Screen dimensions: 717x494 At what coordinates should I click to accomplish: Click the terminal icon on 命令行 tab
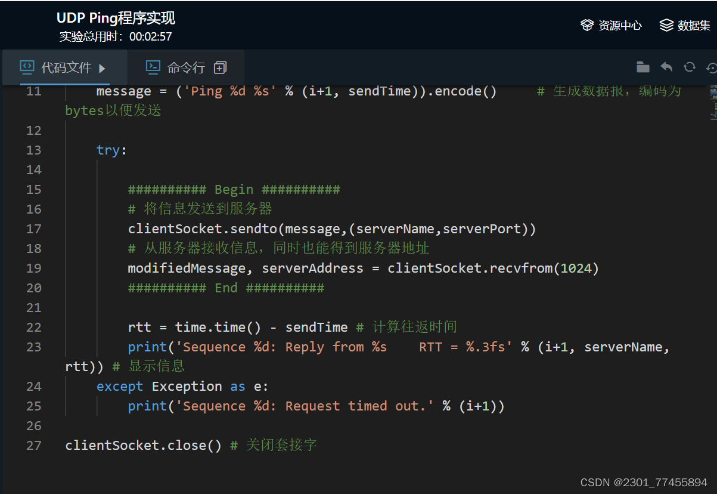(x=153, y=67)
